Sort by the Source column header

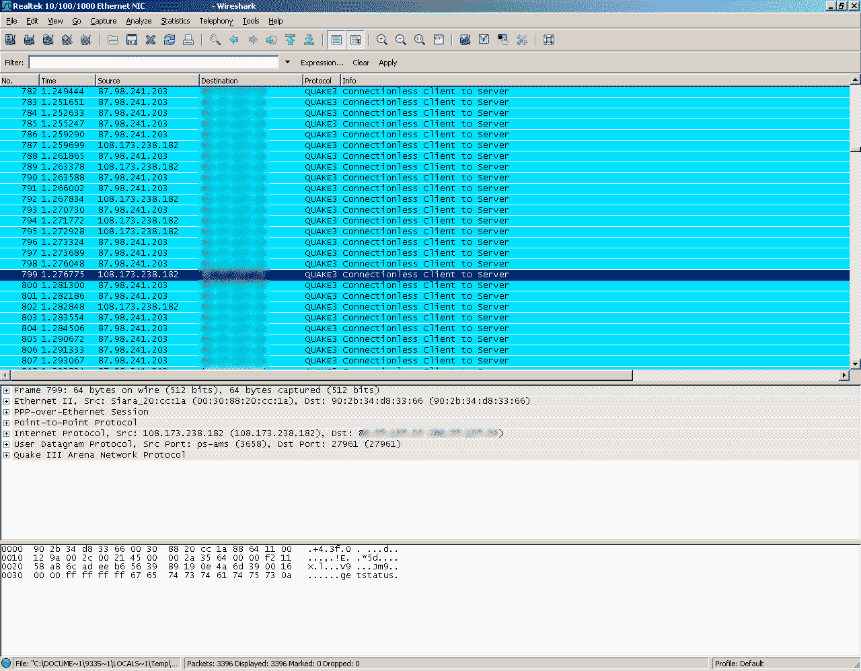pos(147,81)
